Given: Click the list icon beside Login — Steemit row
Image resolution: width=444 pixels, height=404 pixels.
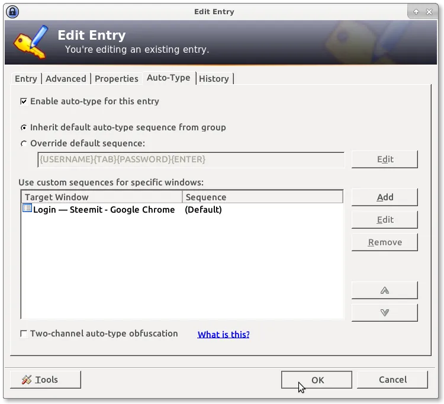Looking at the screenshot, I should click(x=27, y=208).
